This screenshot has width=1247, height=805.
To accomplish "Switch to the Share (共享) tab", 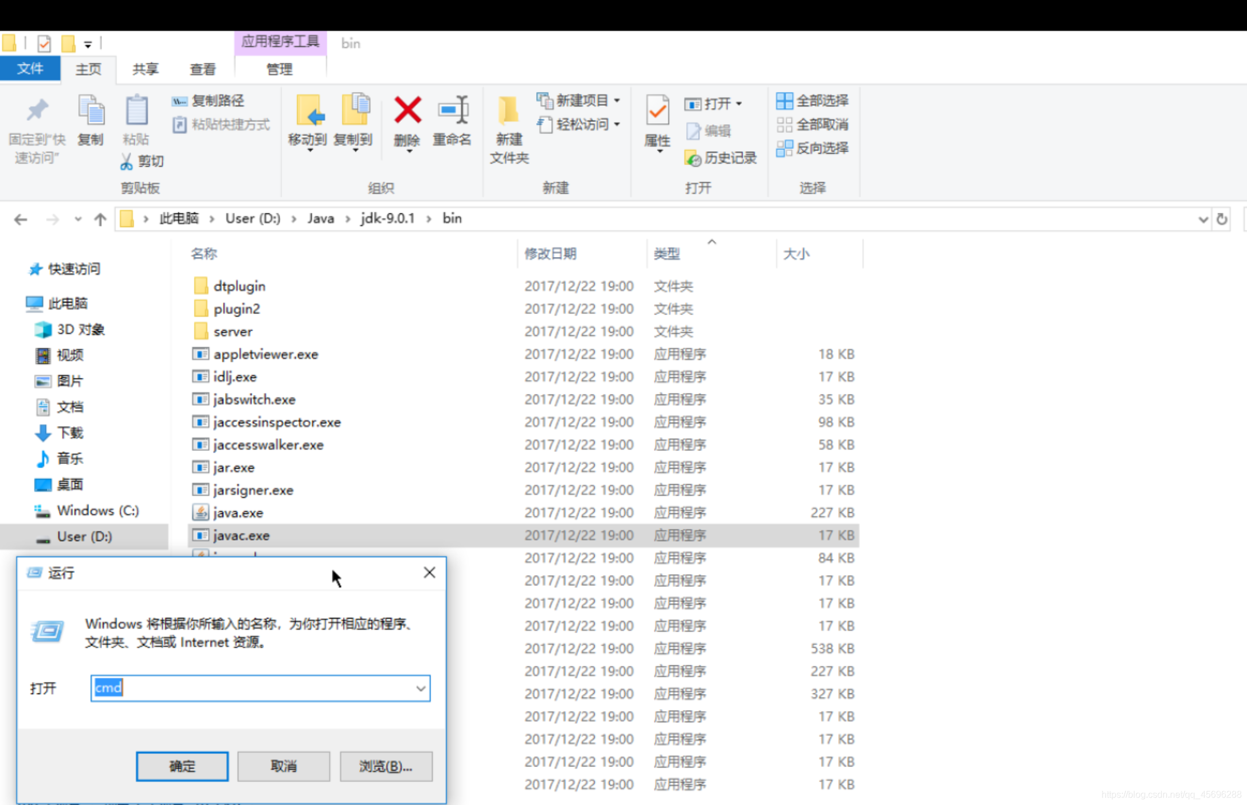I will (146, 70).
